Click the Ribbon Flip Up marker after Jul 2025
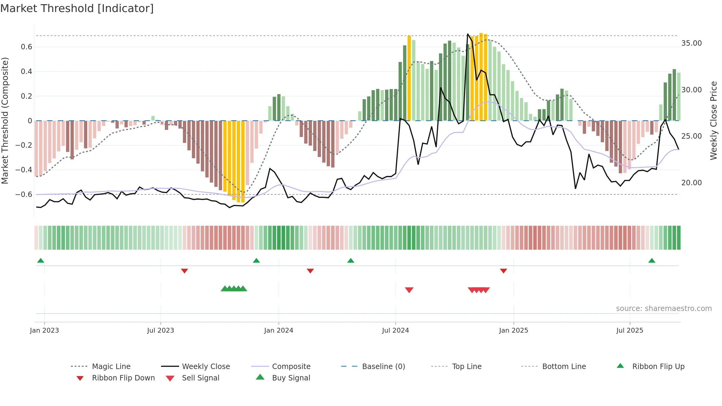 click(652, 260)
